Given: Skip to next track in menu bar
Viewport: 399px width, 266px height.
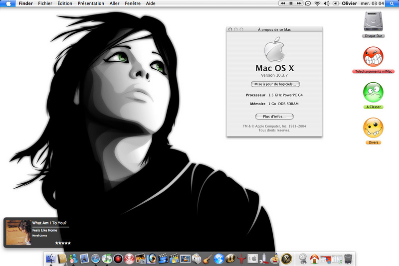Looking at the screenshot, I should click(299, 3).
